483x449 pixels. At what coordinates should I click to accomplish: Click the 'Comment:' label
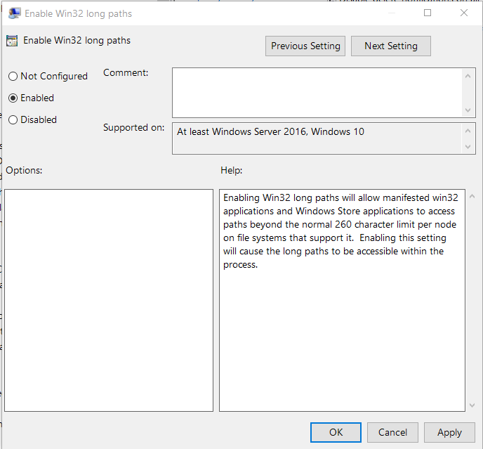[x=126, y=73]
